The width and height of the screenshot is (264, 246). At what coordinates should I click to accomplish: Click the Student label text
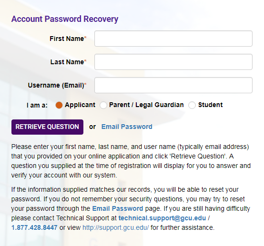coord(210,105)
